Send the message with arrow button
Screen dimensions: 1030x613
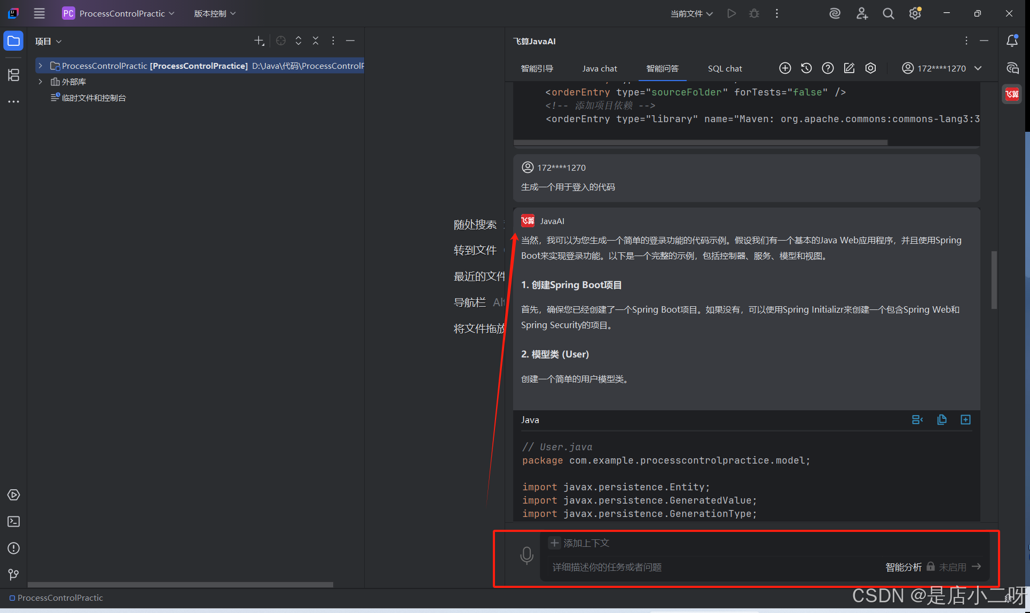coord(976,567)
